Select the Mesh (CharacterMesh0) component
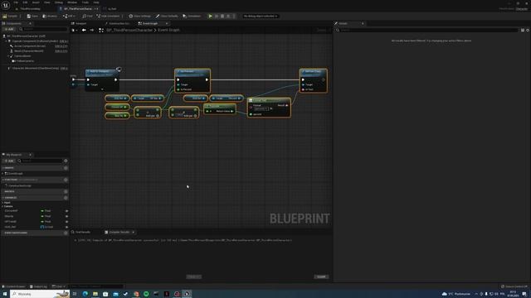The image size is (531, 298). coord(35,51)
